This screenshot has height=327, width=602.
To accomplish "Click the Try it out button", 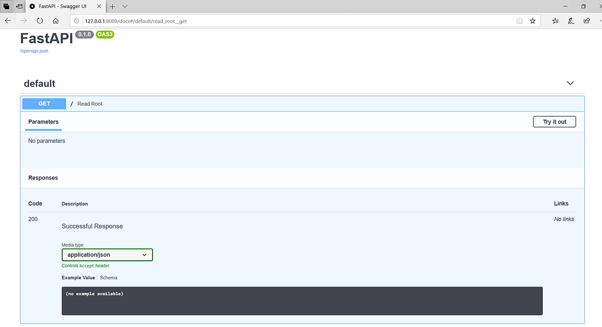I will click(x=554, y=121).
